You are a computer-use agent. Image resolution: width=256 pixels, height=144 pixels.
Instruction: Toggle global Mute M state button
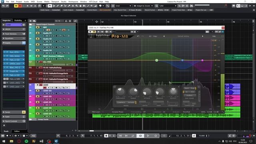(16, 6)
